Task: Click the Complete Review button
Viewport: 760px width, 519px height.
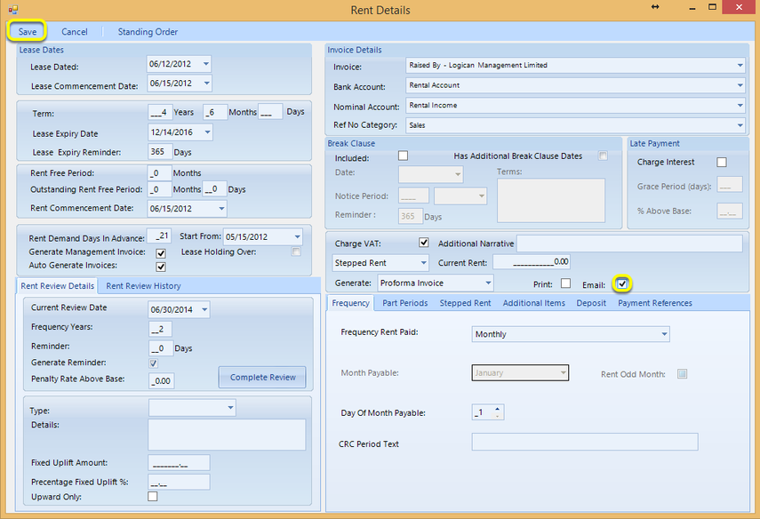Action: click(263, 377)
